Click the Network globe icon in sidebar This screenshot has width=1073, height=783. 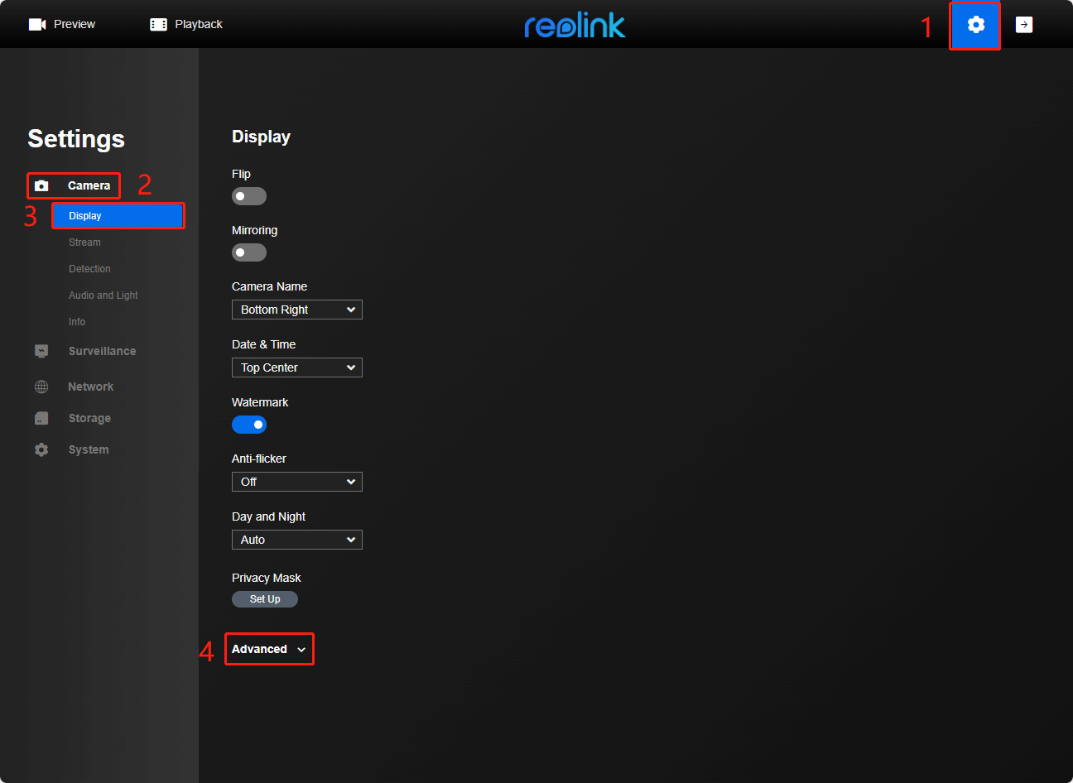pyautogui.click(x=41, y=387)
